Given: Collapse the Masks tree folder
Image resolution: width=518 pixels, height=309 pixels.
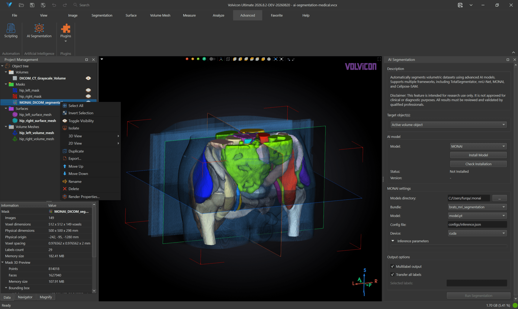Looking at the screenshot, I should [x=6, y=84].
